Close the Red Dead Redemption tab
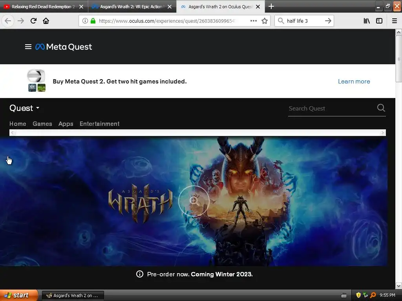The image size is (402, 301). tap(81, 7)
